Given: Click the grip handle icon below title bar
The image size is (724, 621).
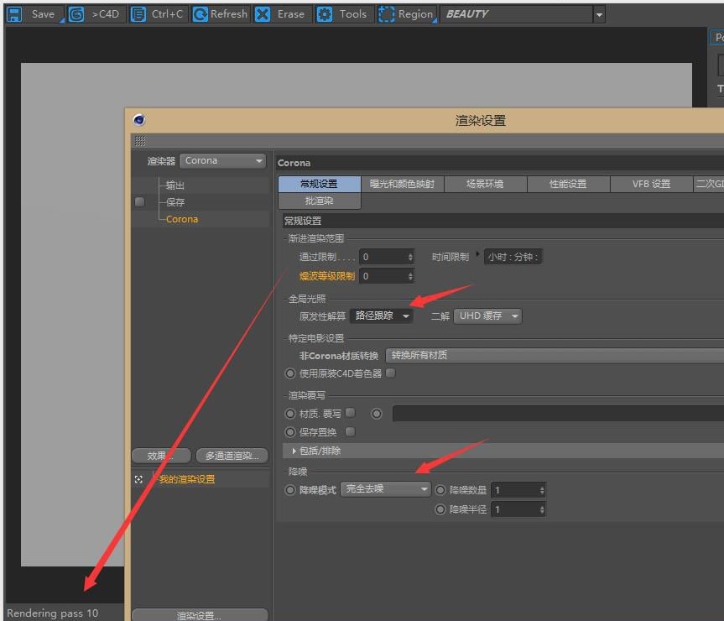Looking at the screenshot, I should (140, 141).
